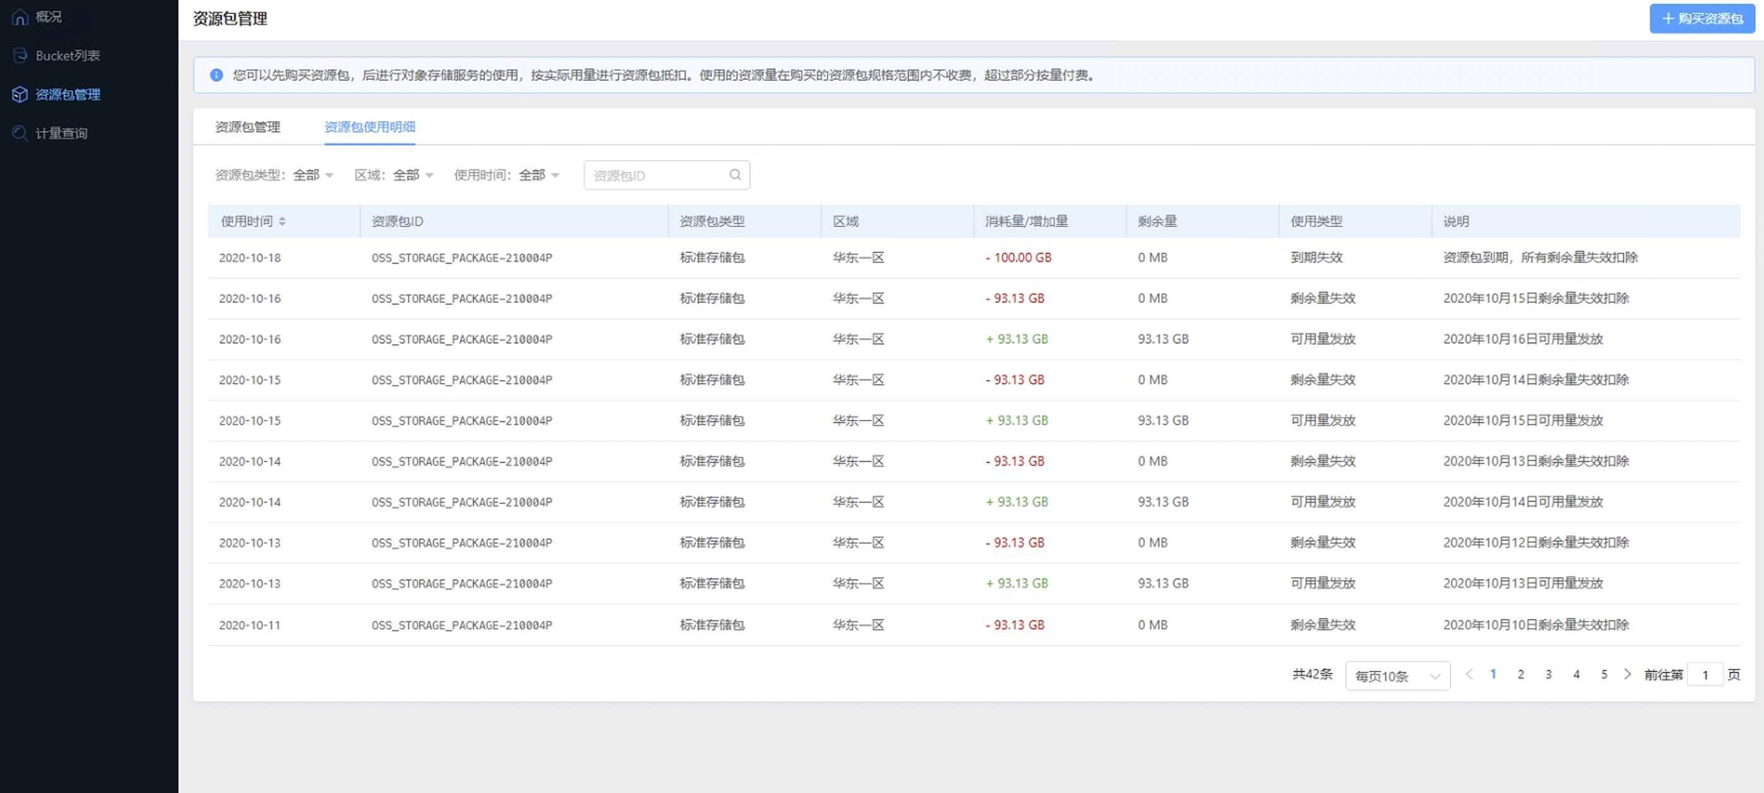Image resolution: width=1764 pixels, height=793 pixels.
Task: Open 资源包管理 sidebar menu item
Action: [68, 94]
